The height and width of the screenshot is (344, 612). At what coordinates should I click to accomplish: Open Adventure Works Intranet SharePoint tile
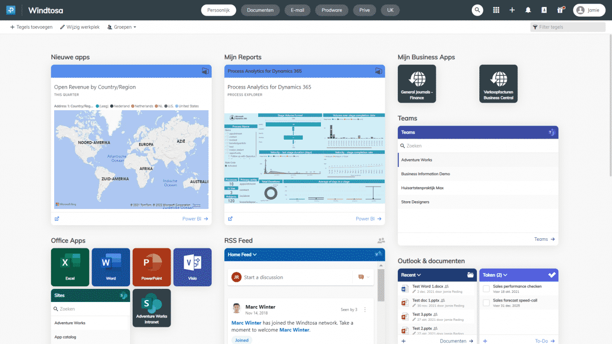152,308
